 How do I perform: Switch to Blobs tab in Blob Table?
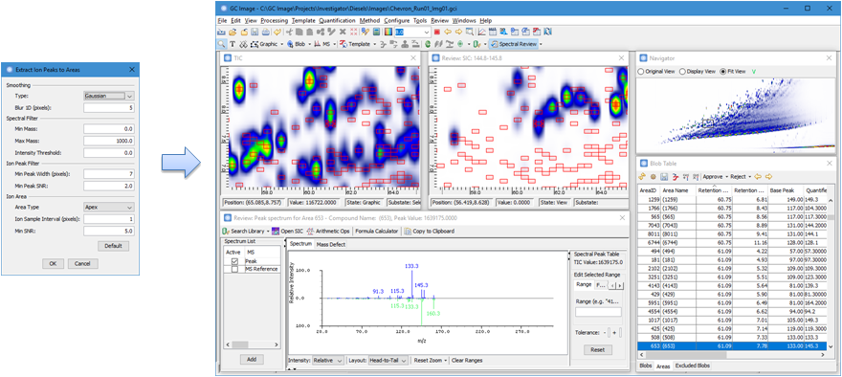(645, 366)
